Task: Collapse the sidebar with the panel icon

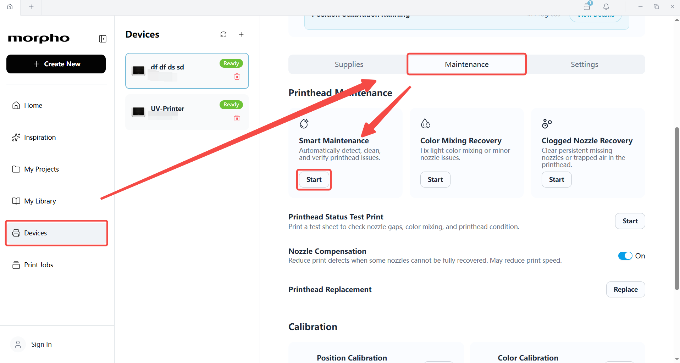Action: point(103,39)
